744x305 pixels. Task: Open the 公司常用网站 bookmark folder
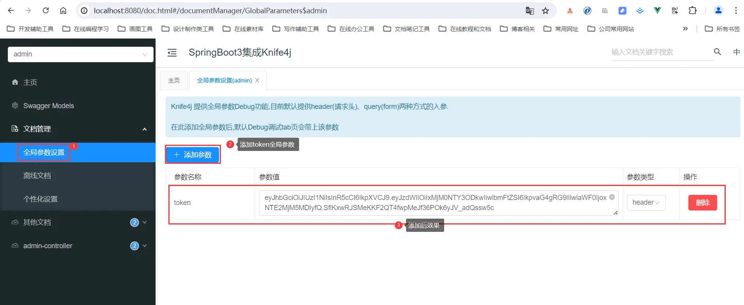coord(611,29)
